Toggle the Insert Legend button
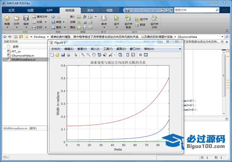The image size is (232, 162). (x=133, y=55)
